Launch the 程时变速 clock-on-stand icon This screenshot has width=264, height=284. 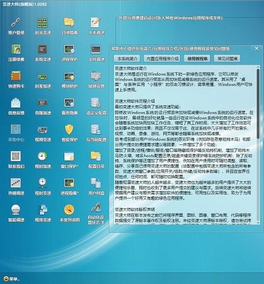pos(43,183)
